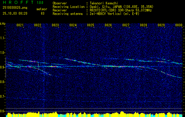Click the meteor count value 63
Screen dimensions: 185x117
tap(43, 13)
